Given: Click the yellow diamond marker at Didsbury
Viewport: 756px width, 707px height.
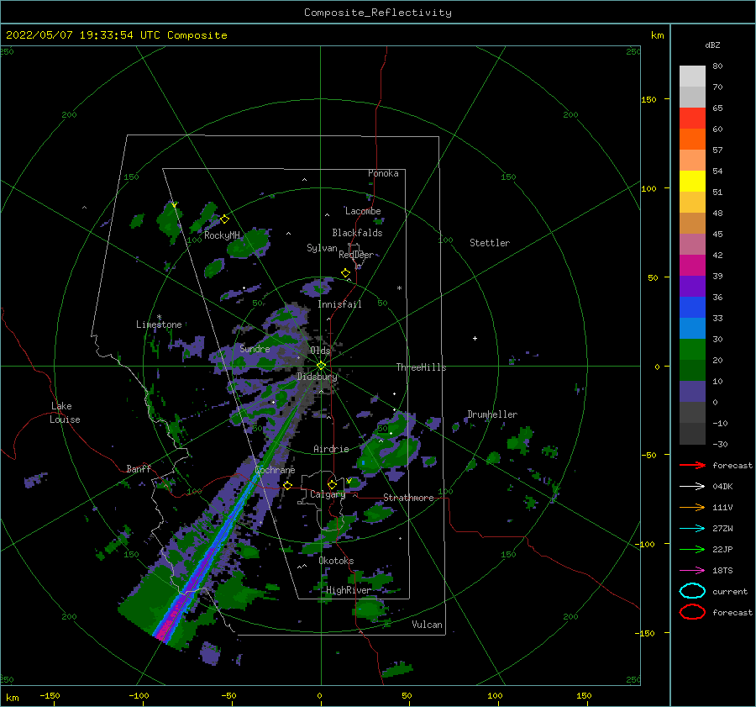Looking at the screenshot, I should [x=321, y=366].
